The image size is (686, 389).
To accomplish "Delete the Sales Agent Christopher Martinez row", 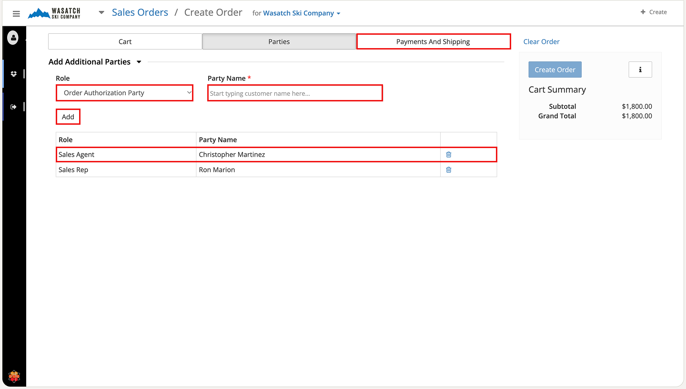I will point(448,155).
